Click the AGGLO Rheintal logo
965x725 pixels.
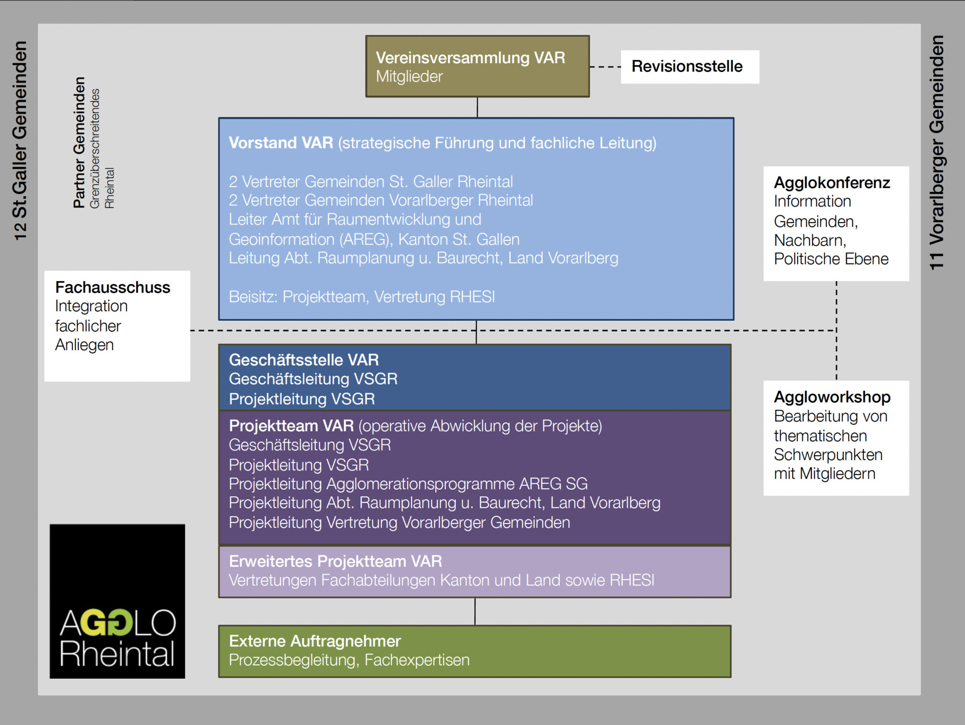pos(117,602)
